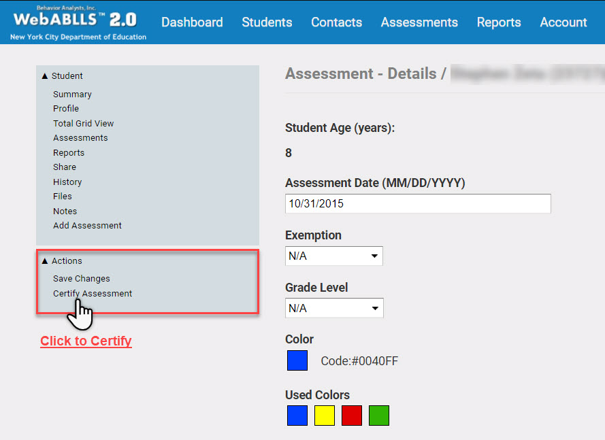Click the Assessment Date field
Viewport: 605px width, 440px height.
tap(417, 203)
